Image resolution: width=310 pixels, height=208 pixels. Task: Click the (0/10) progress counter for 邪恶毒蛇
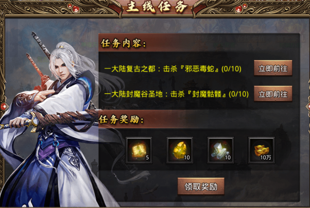coord(231,69)
